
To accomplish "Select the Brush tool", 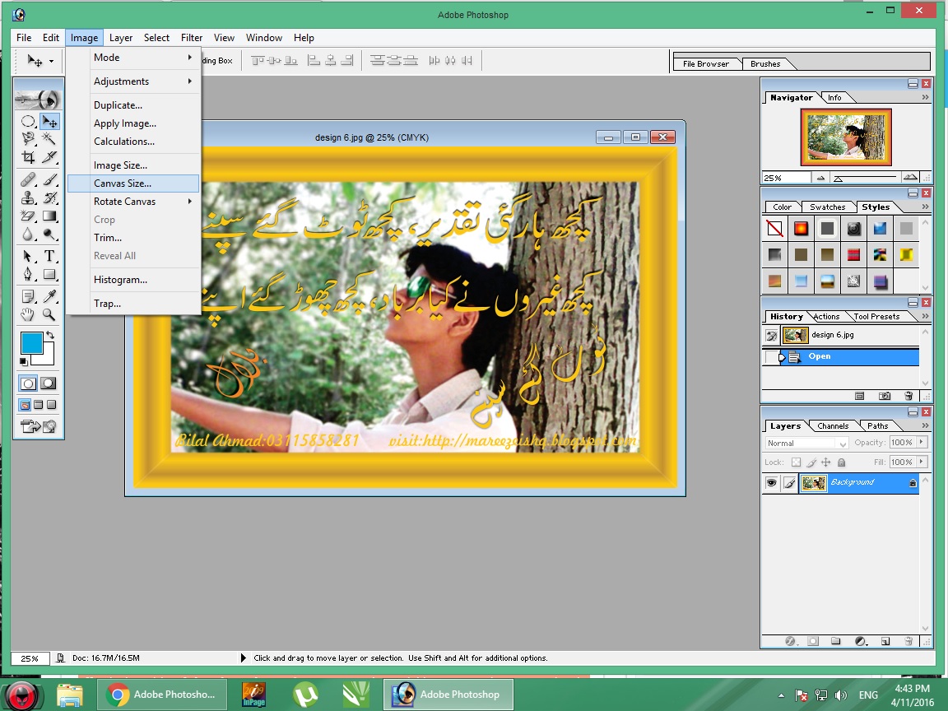I will click(49, 179).
